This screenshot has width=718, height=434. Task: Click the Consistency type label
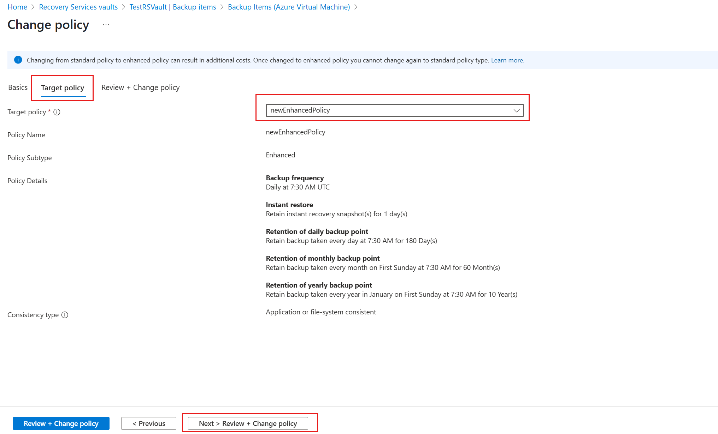tap(33, 315)
